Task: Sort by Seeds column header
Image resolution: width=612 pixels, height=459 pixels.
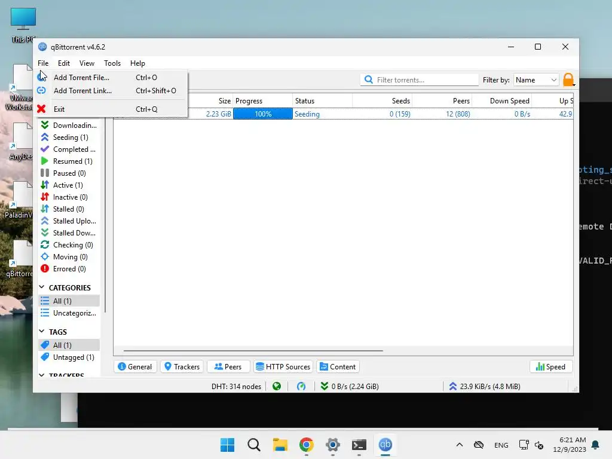Action: click(x=382, y=100)
